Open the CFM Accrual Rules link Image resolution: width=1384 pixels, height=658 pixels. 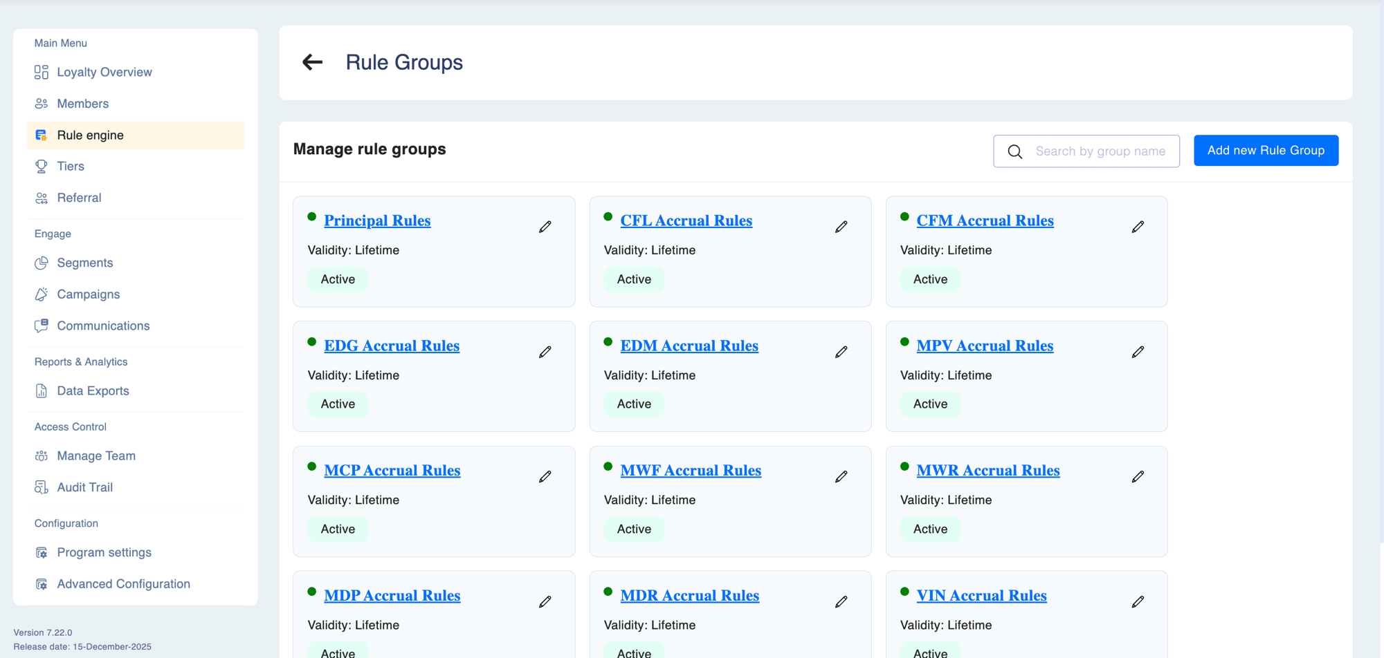point(985,220)
